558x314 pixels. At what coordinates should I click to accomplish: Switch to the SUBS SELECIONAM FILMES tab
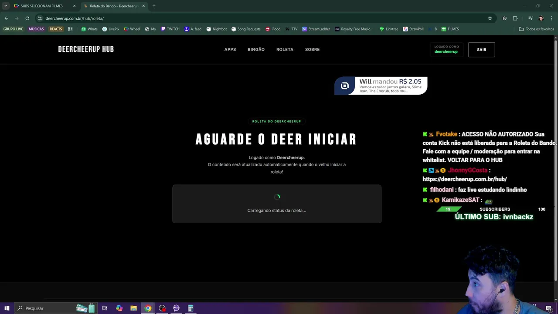pyautogui.click(x=42, y=6)
